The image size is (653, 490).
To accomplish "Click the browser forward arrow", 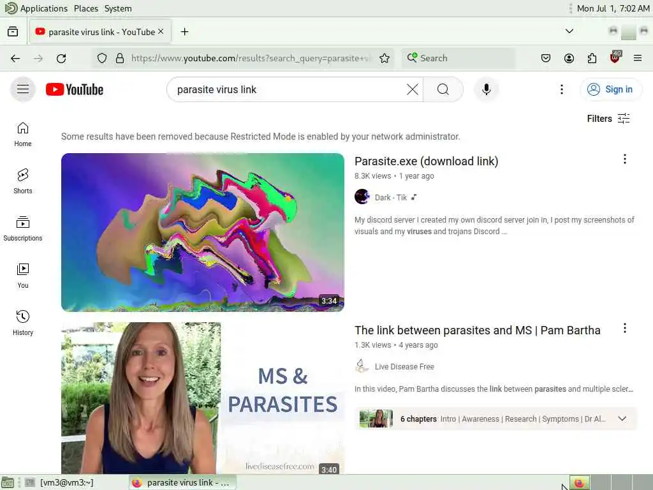I will [x=38, y=58].
